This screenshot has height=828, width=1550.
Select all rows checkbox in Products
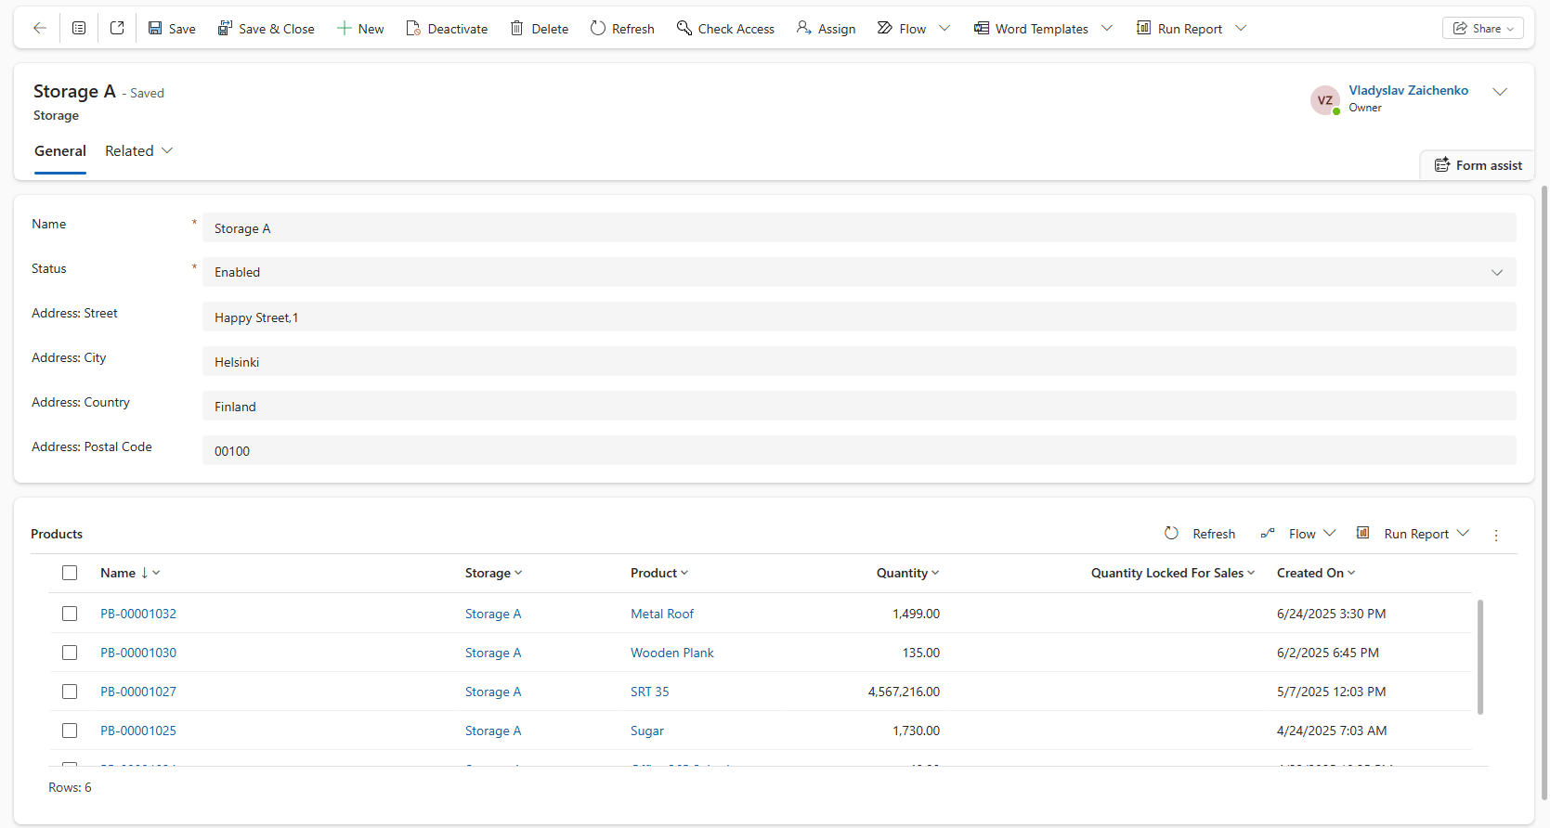pos(70,573)
